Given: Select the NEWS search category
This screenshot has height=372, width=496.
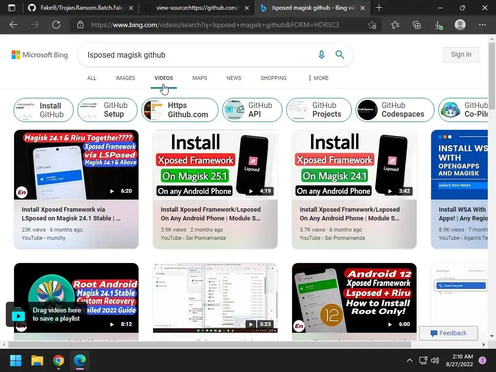Looking at the screenshot, I should point(234,78).
